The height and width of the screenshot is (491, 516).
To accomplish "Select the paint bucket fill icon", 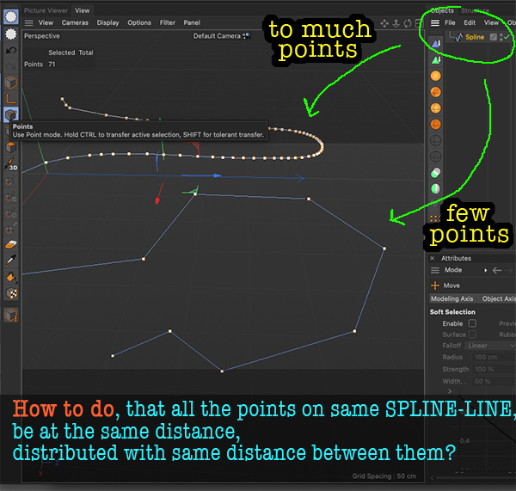I will [x=11, y=277].
